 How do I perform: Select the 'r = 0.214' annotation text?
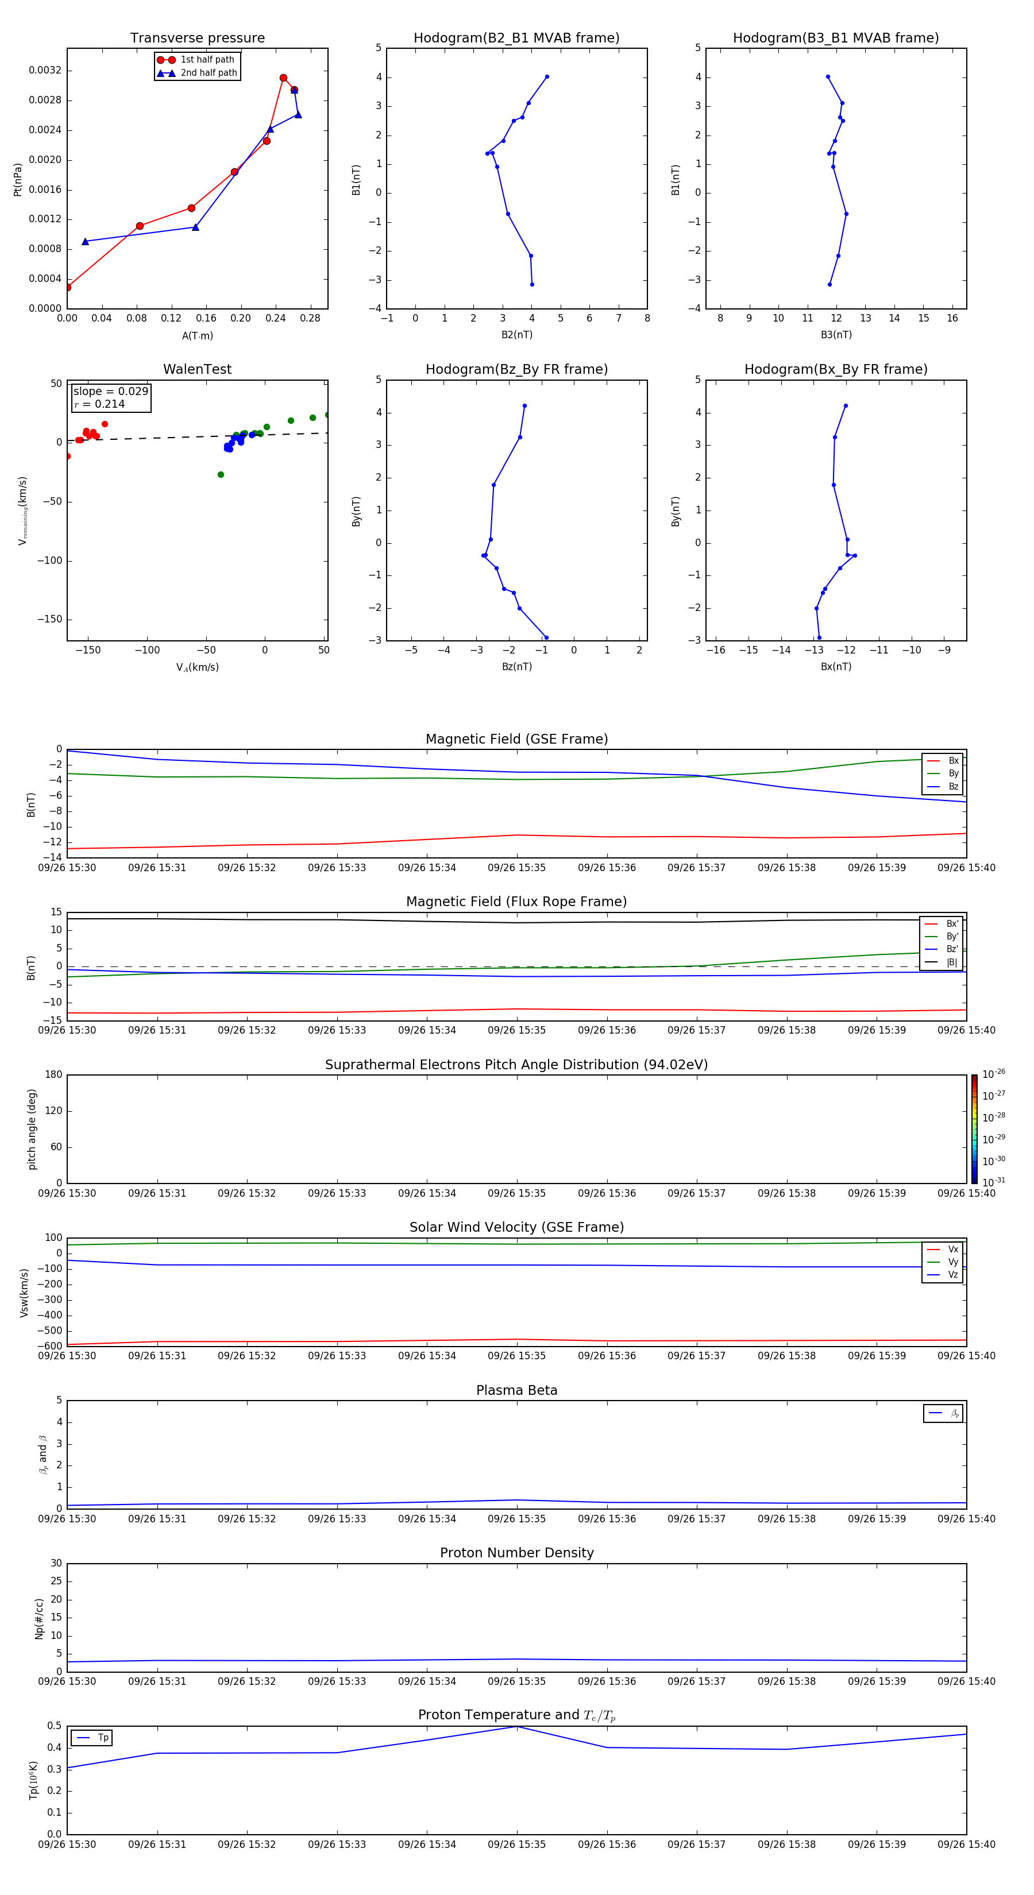point(99,405)
